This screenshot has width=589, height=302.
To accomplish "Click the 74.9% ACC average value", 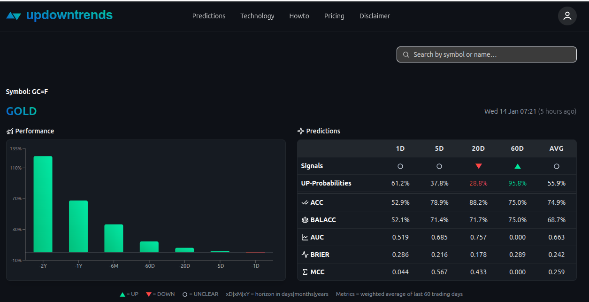I will coord(557,202).
